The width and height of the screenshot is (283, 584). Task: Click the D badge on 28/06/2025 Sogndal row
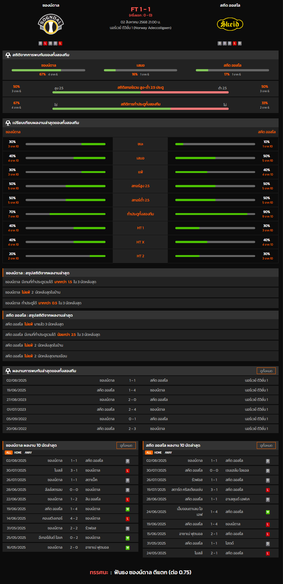click(128, 490)
